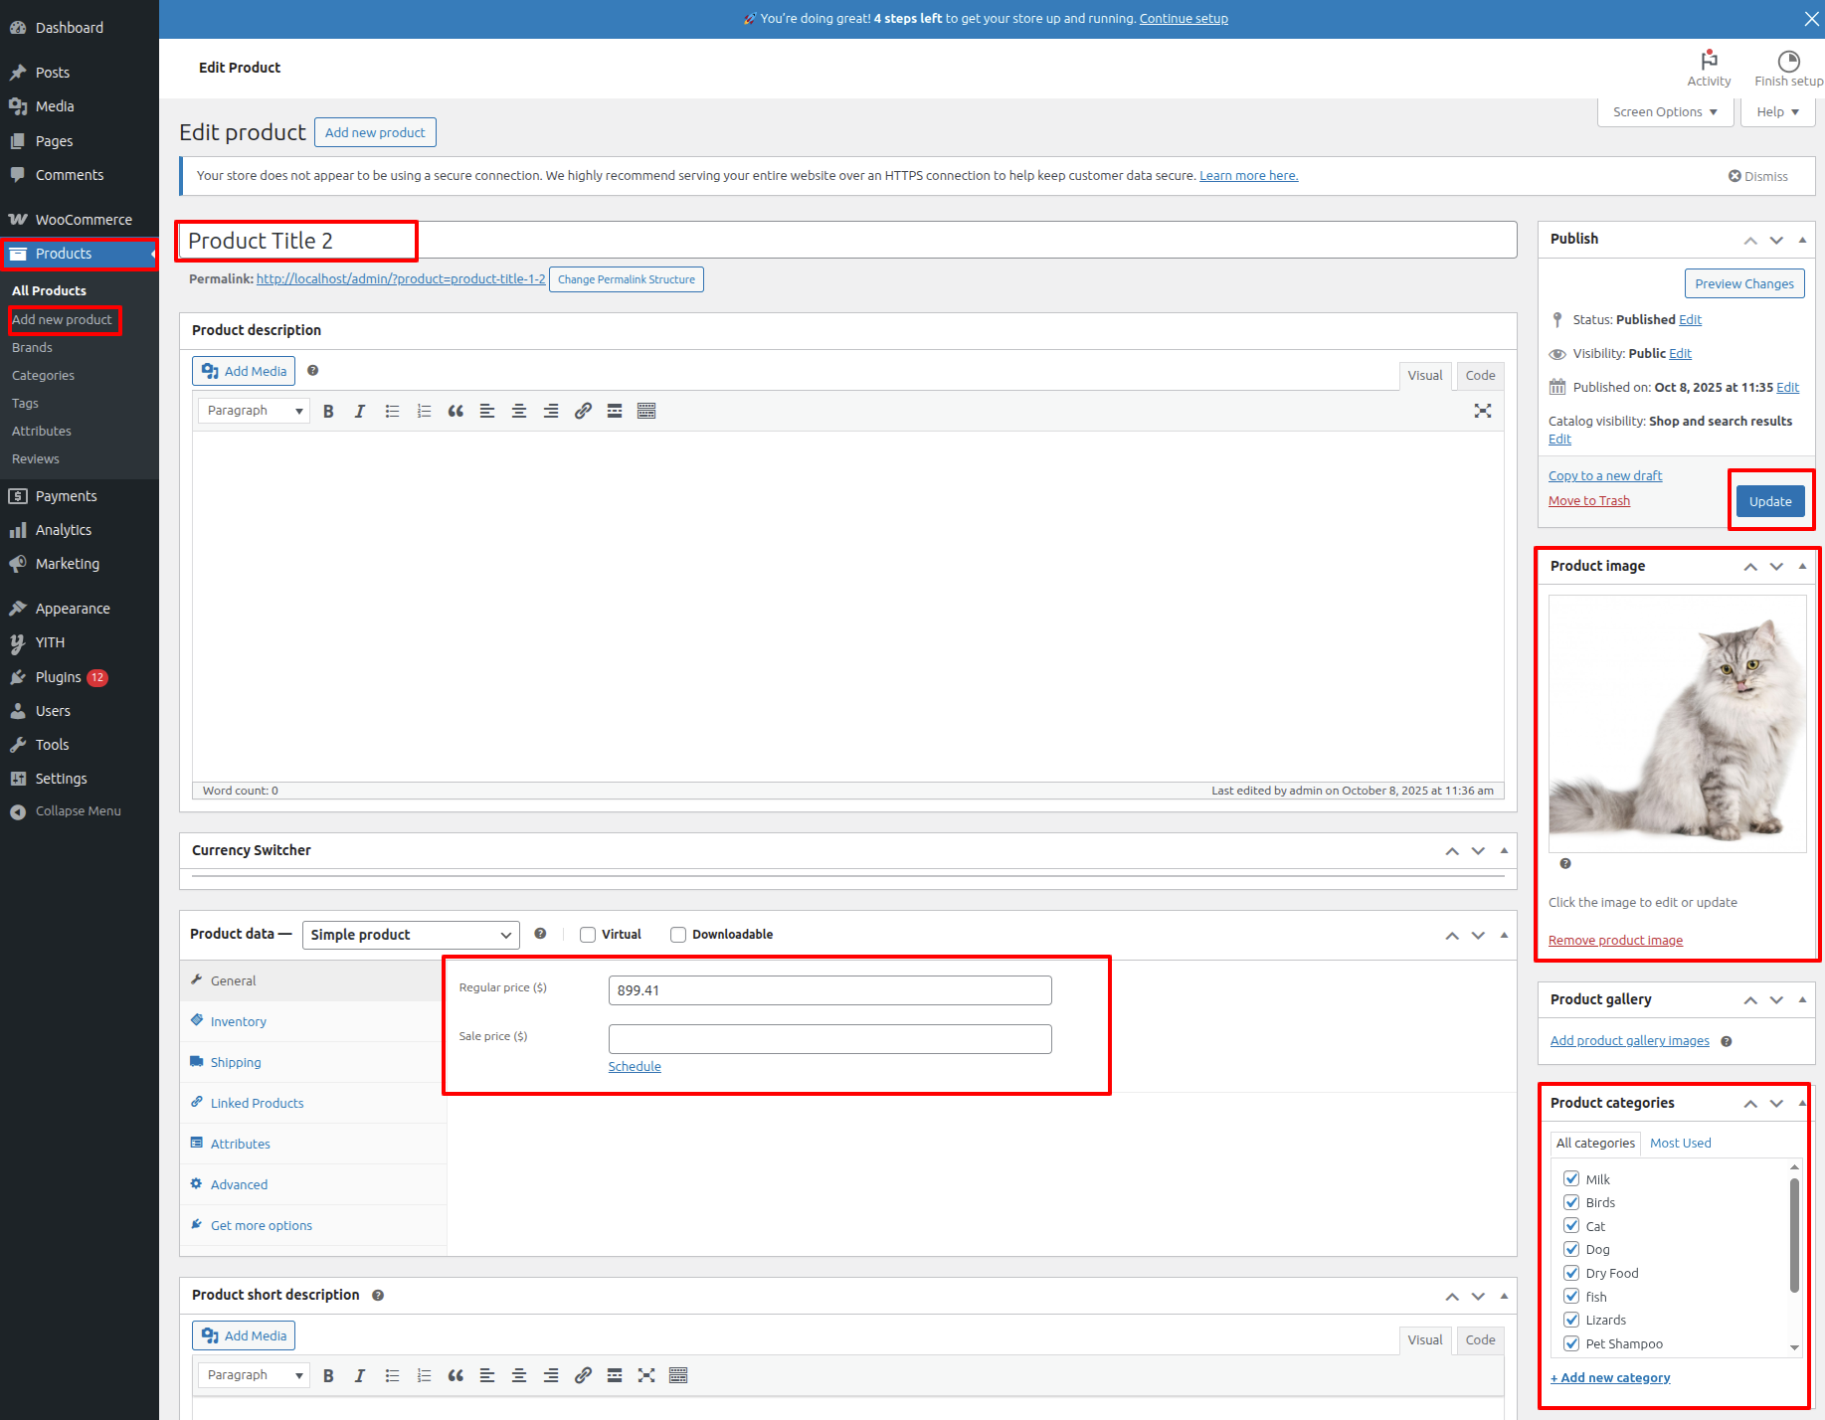Click the Bold icon in description editor

328,412
